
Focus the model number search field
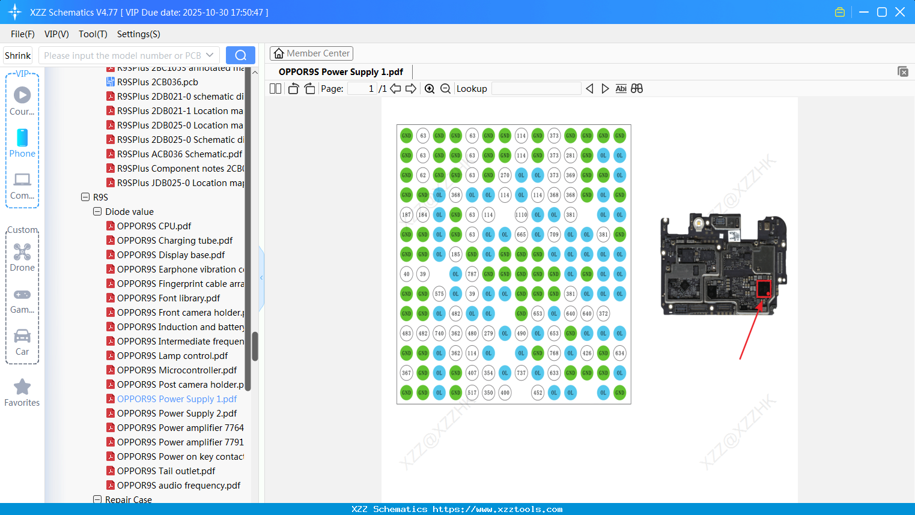122,55
